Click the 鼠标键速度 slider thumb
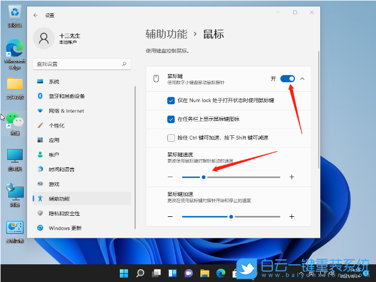Viewport: 376px width, 282px height. [204, 177]
